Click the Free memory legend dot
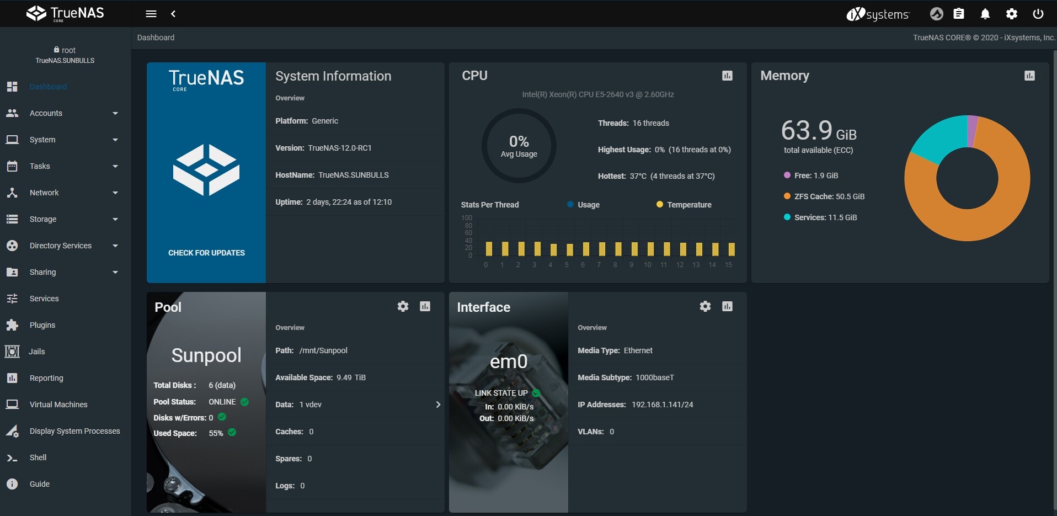Viewport: 1057px width, 516px height. (787, 175)
